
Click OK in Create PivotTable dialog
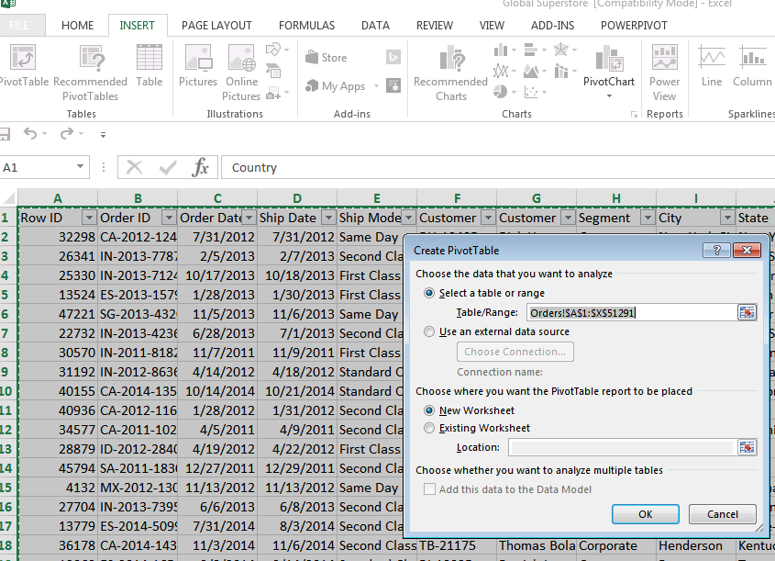[646, 514]
